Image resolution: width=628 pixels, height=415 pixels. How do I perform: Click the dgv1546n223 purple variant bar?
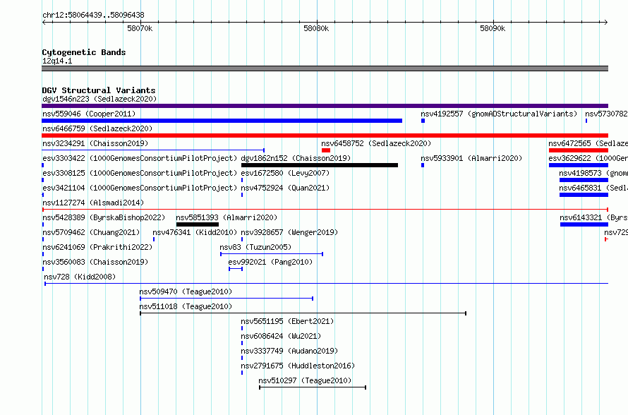325,106
